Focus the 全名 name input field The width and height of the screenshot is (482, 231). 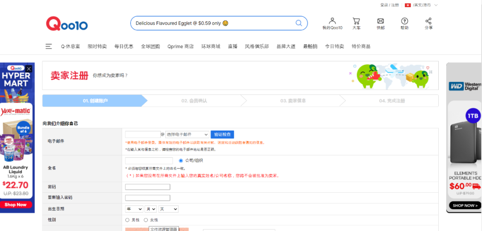click(x=149, y=161)
